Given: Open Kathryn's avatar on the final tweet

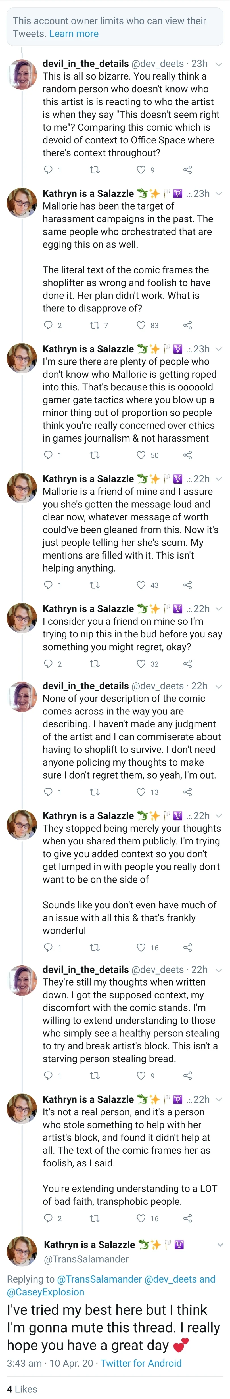Looking at the screenshot, I should click(22, 1251).
